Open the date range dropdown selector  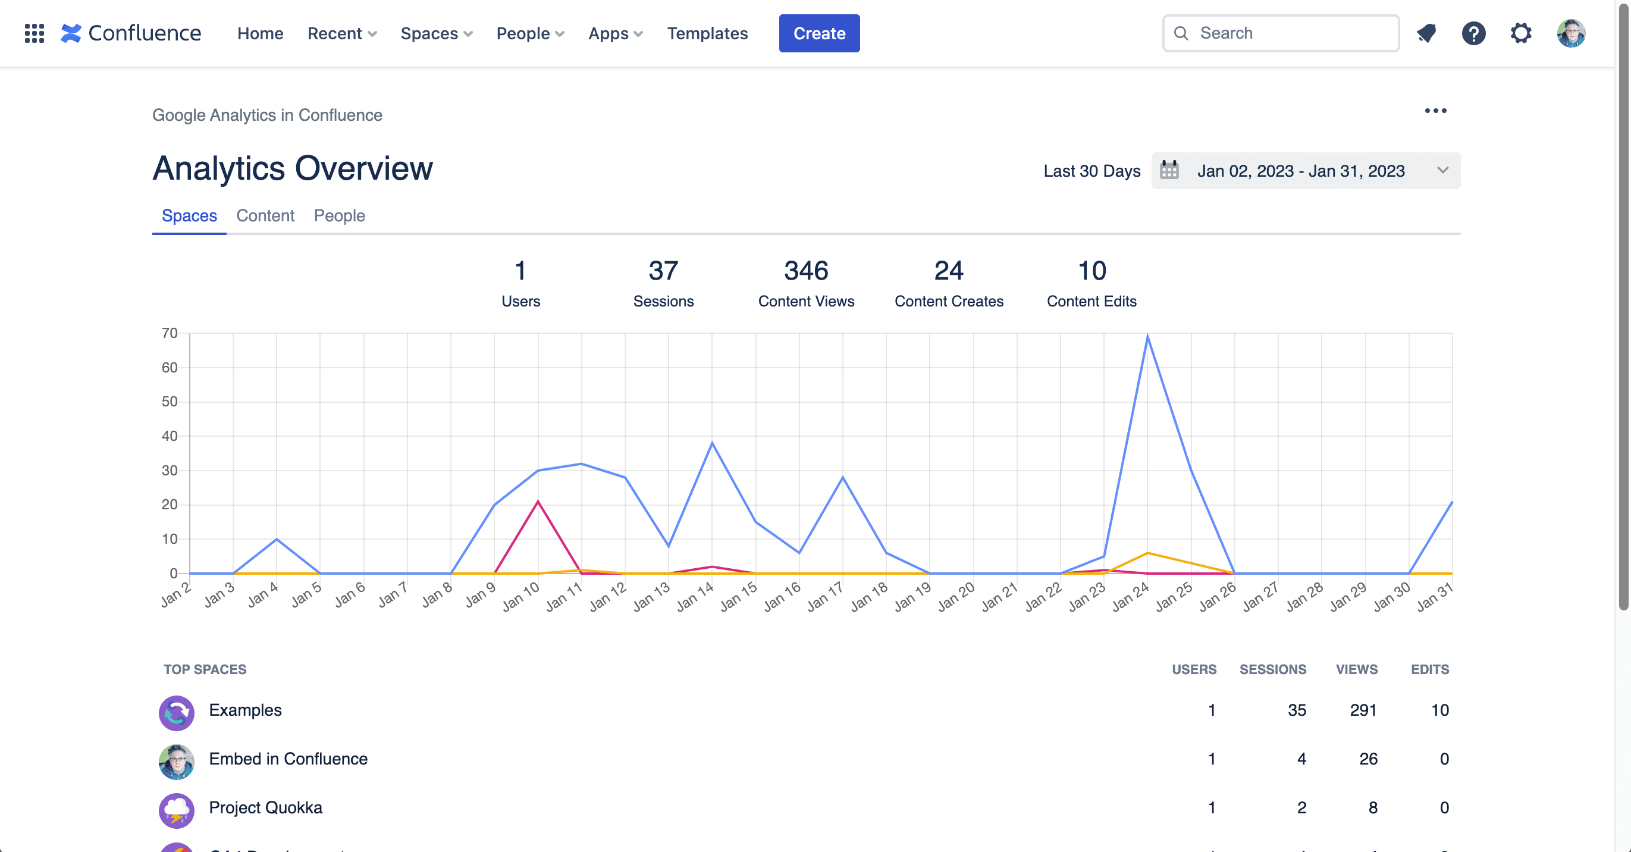pyautogui.click(x=1306, y=170)
